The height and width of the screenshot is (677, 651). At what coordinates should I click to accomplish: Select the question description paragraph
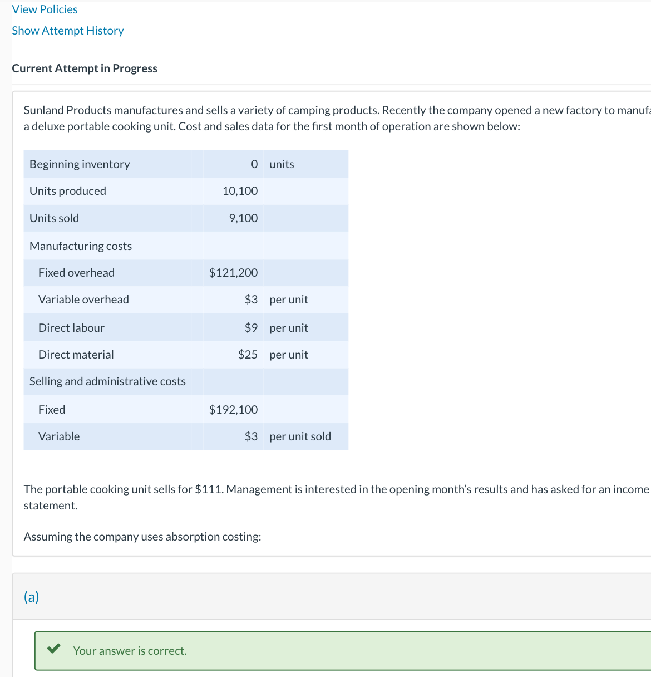pos(323,118)
